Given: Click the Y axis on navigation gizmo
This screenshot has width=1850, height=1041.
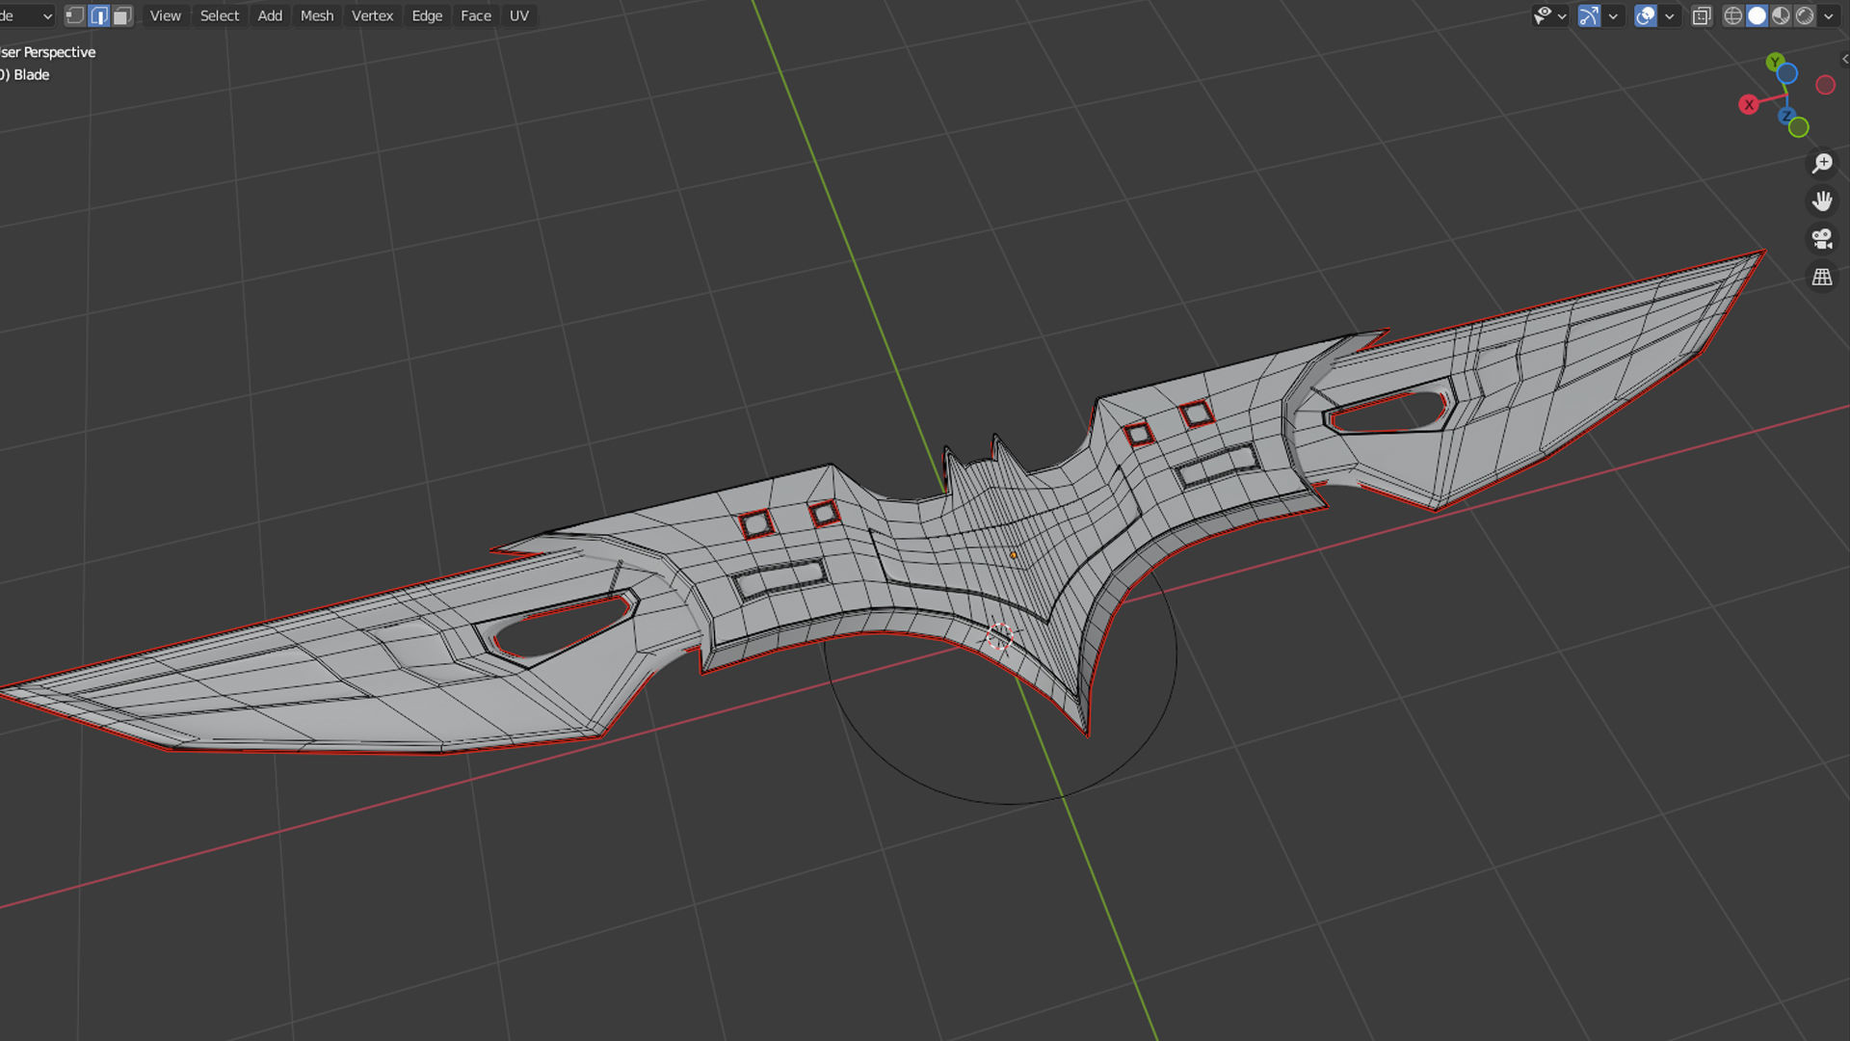Looking at the screenshot, I should coord(1775,62).
